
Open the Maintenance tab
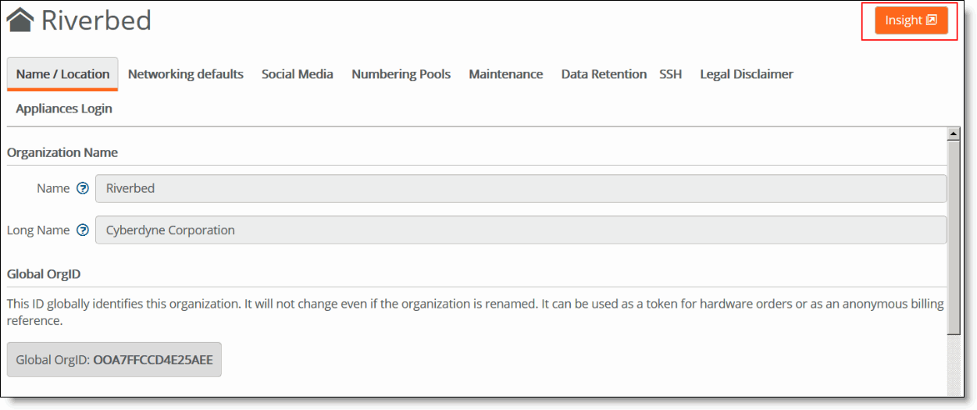coord(506,74)
